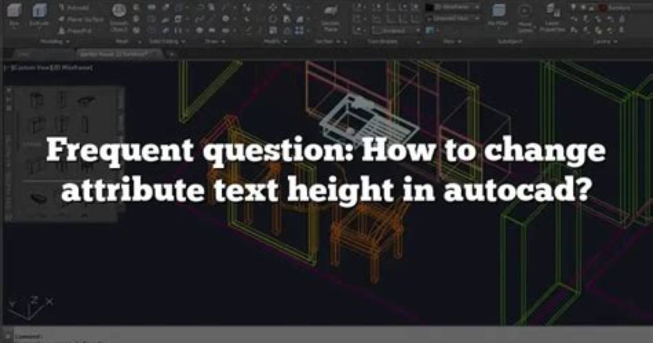Image resolution: width=653 pixels, height=343 pixels.
Task: Expand the Mesh panel
Action: click(129, 42)
